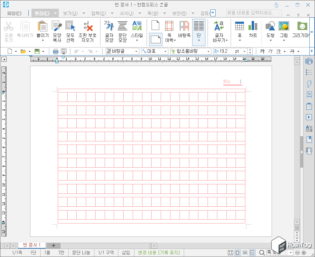This screenshot has width=315, height=257.
Task: Add a new document tab with plus
Action: click(x=54, y=245)
